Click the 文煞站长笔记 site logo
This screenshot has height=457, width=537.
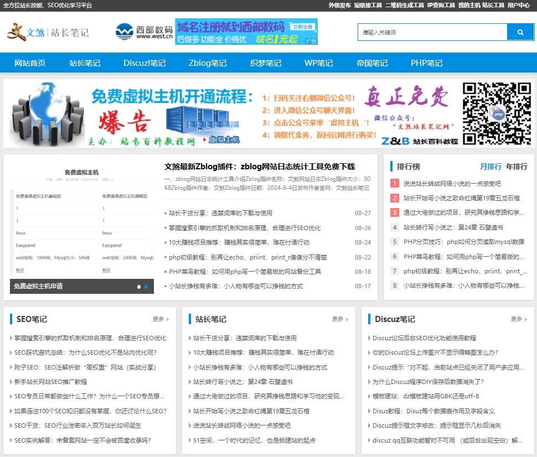tap(48, 32)
